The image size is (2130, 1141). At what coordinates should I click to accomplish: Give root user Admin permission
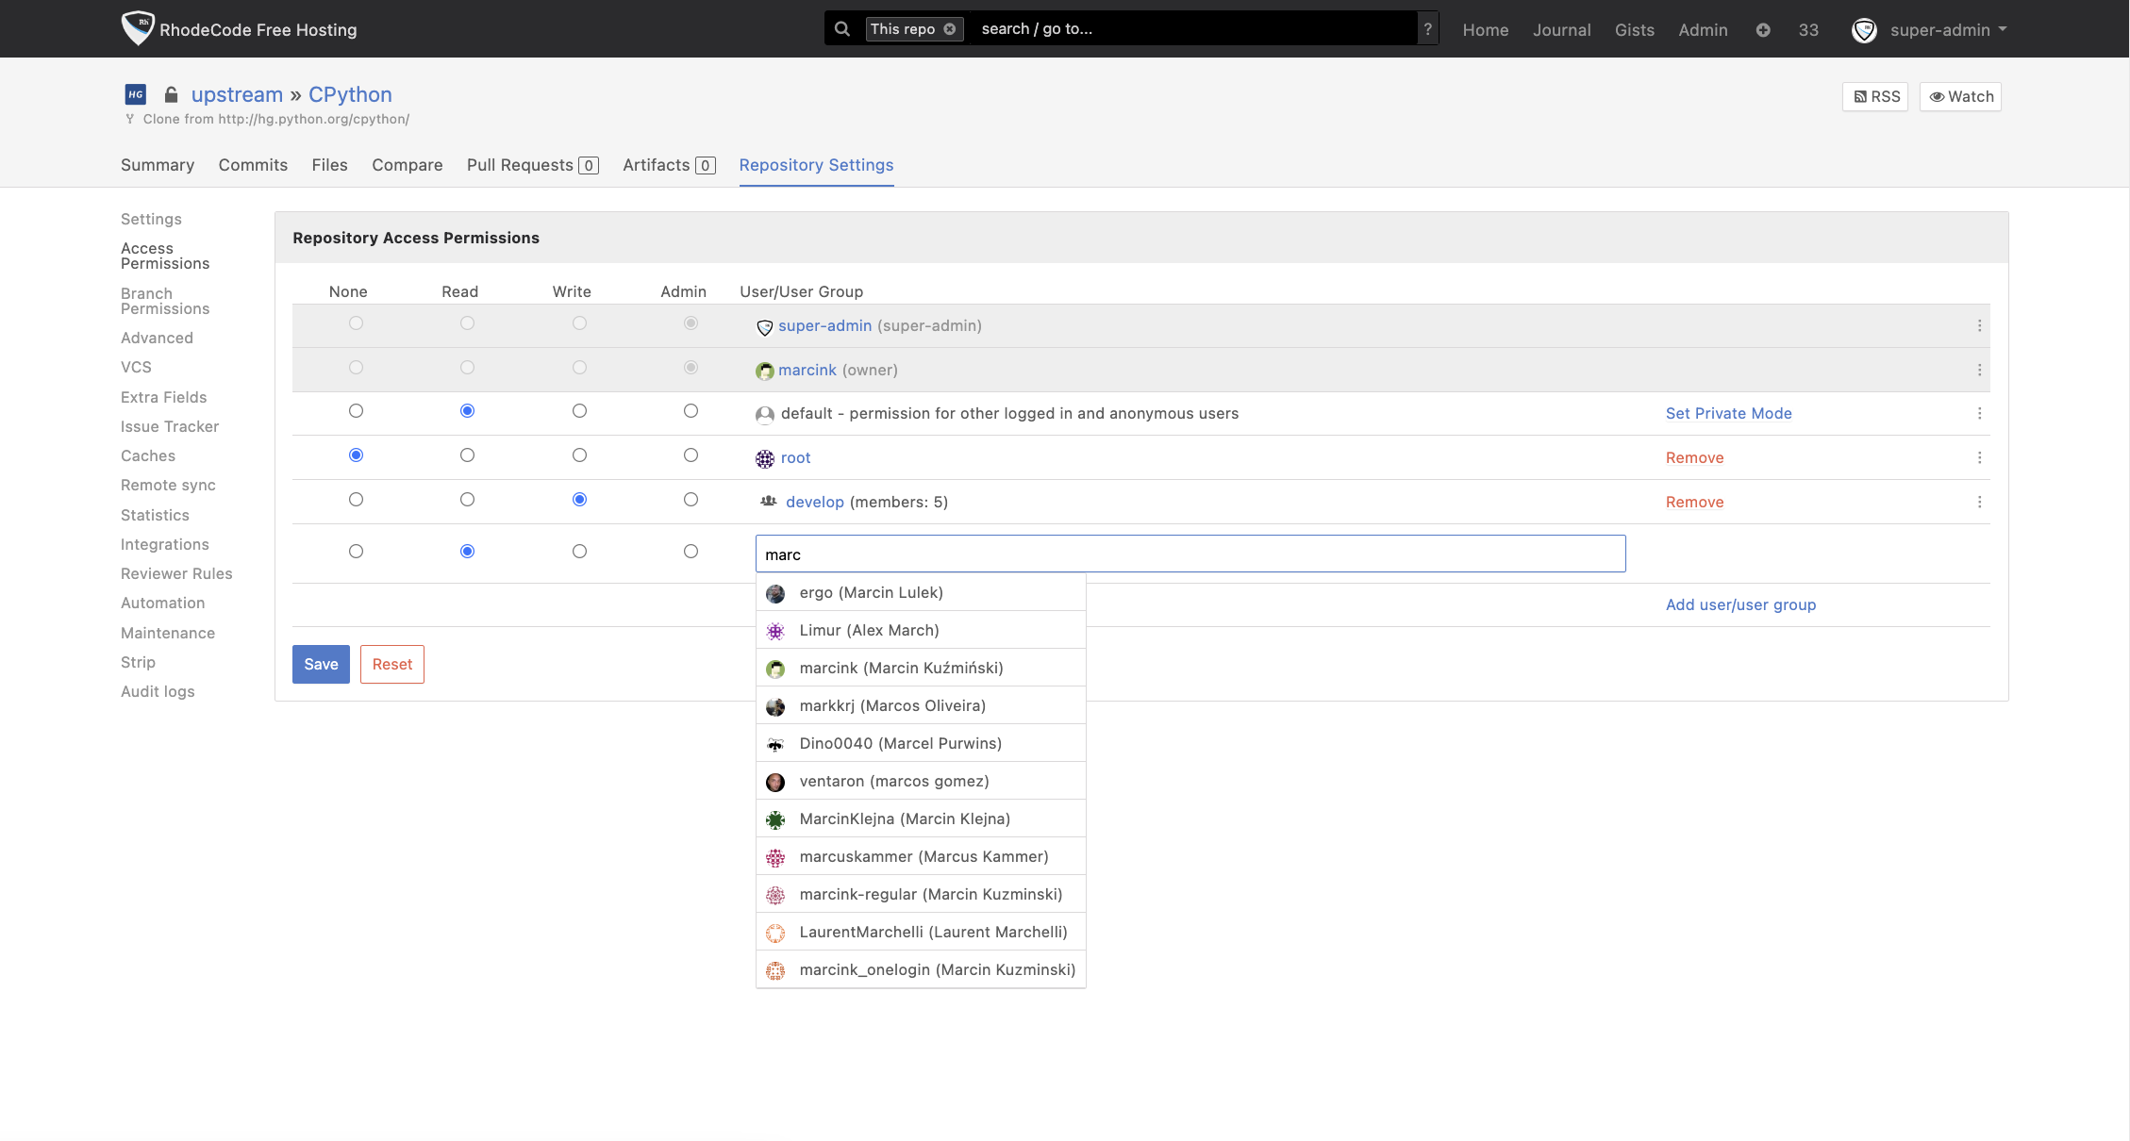click(x=691, y=455)
